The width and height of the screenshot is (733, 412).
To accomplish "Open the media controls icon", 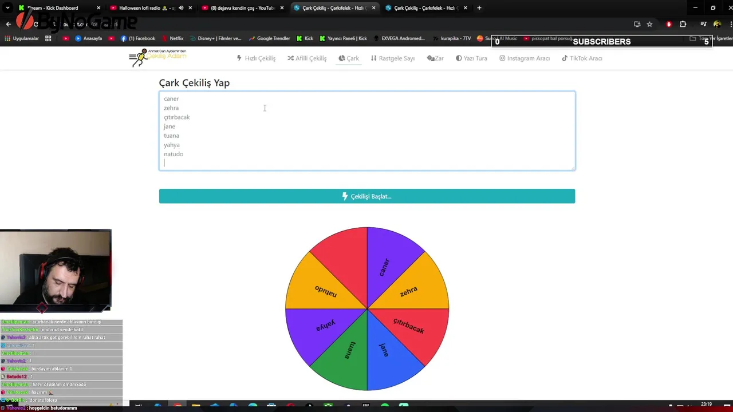I will click(703, 24).
